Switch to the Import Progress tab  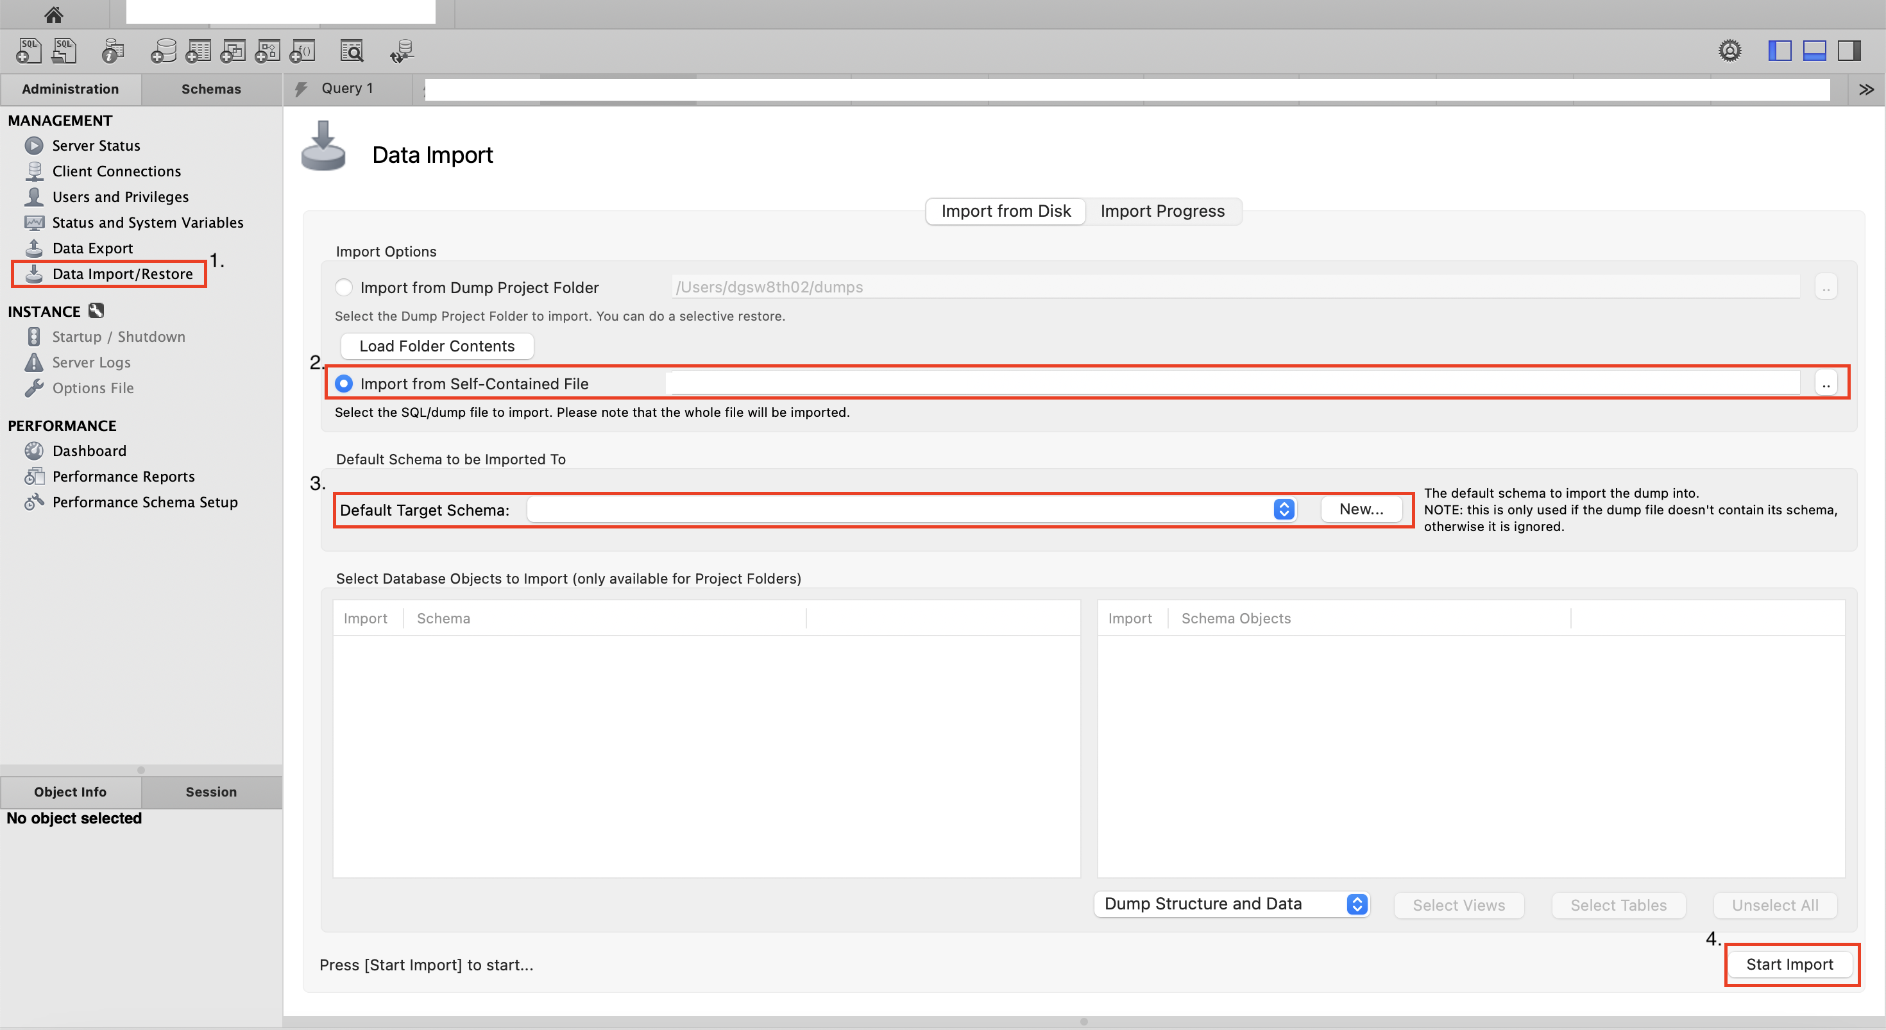coord(1162,211)
